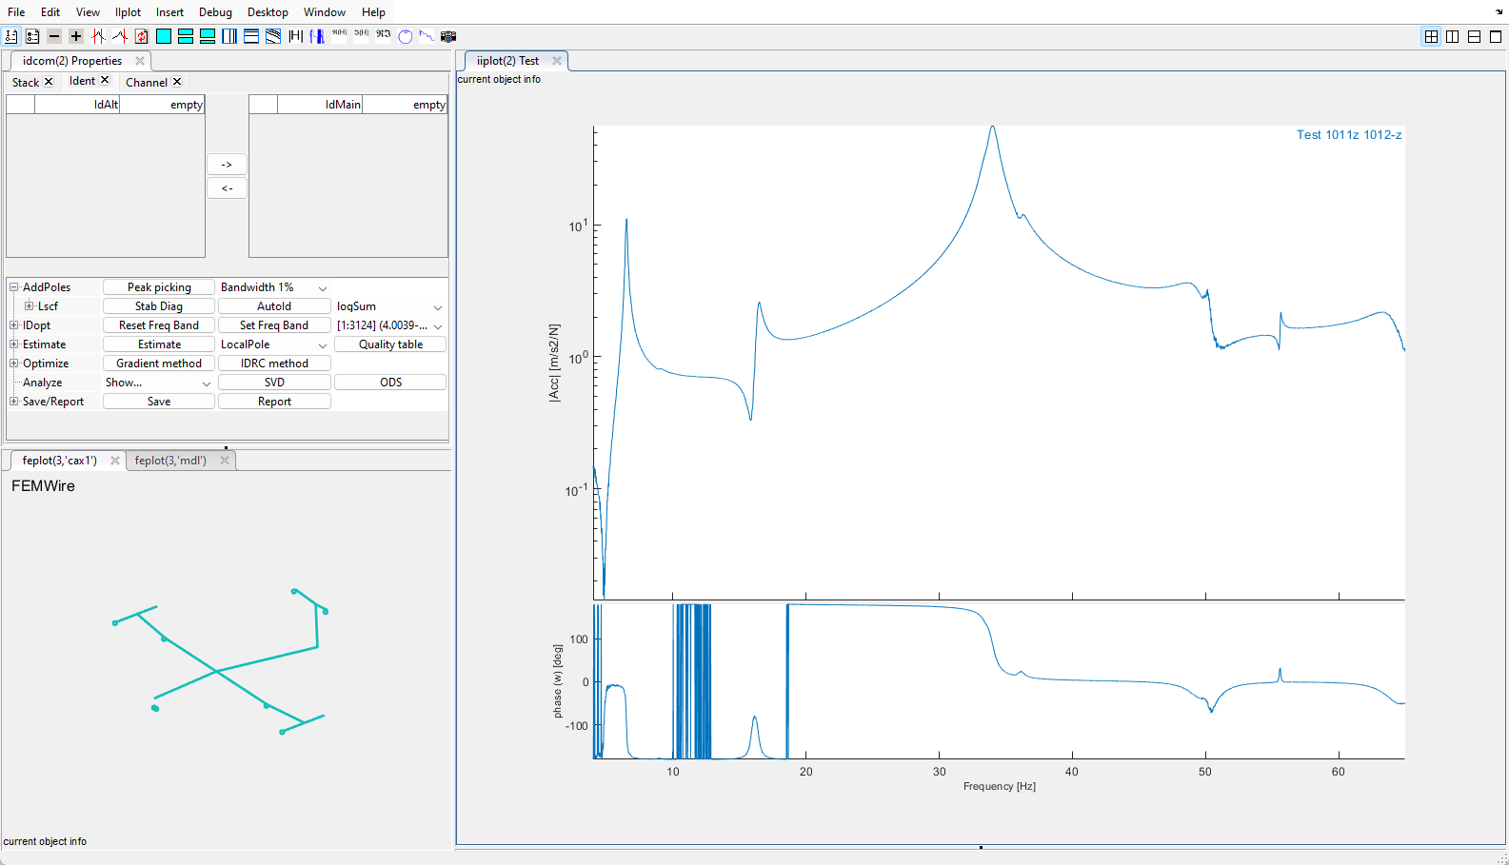Click the Quality table button

(390, 344)
